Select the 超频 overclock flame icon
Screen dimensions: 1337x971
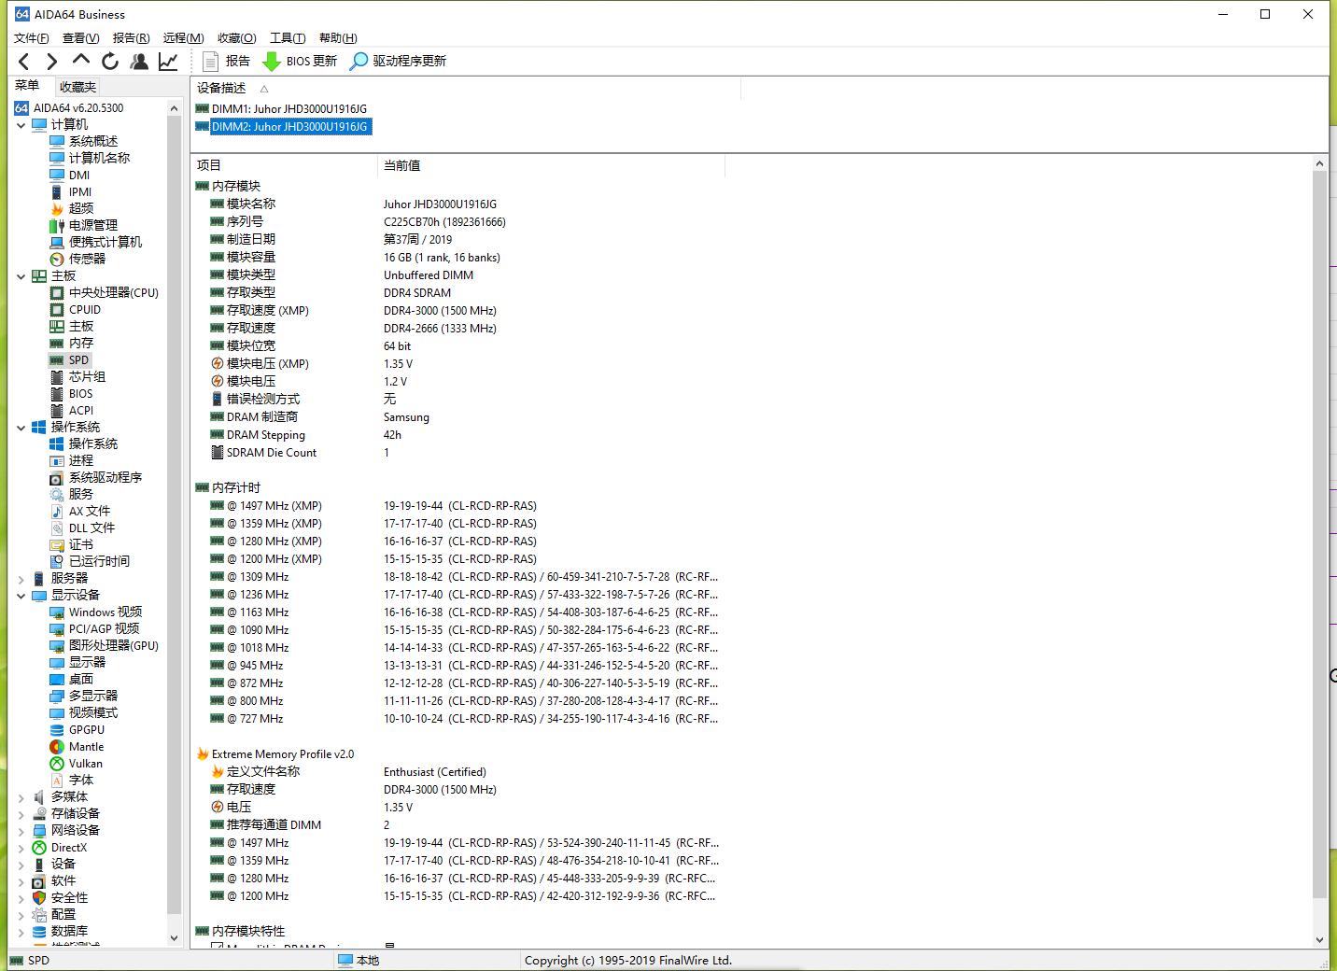pos(57,208)
